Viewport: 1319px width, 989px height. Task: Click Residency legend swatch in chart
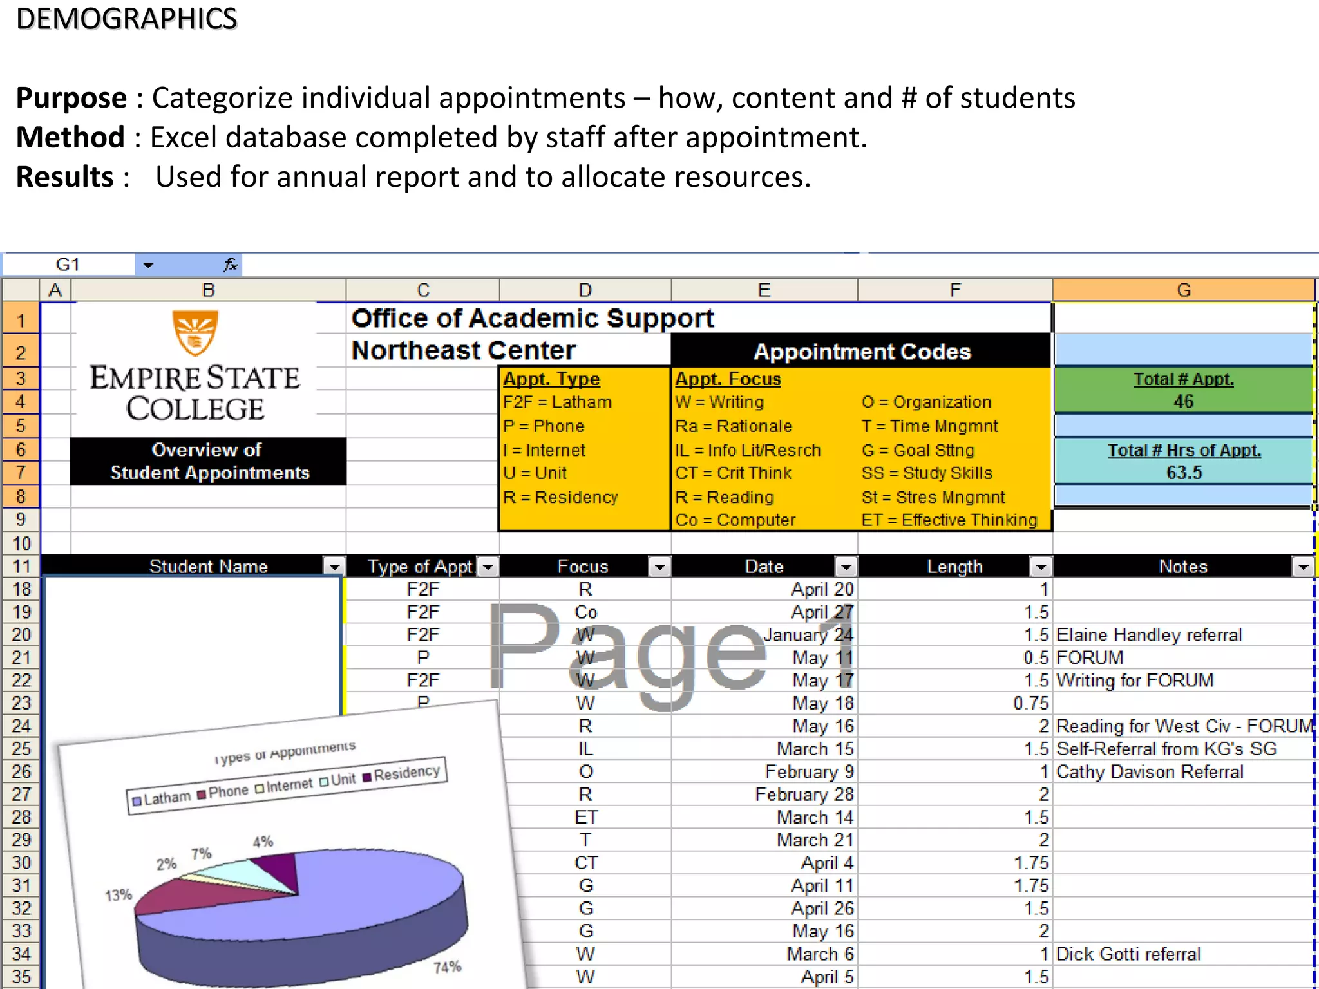coord(367,777)
